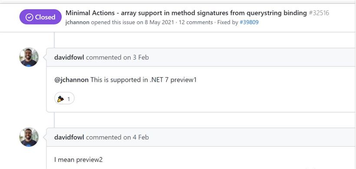This screenshot has width=356, height=169.
Task: Open the Minimal Actions array support issue title
Action: (186, 13)
